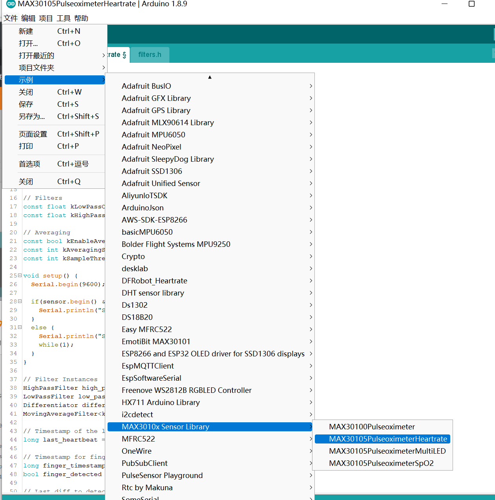Load the MAX30105PulseoximeterMultiLED example

click(x=382, y=451)
